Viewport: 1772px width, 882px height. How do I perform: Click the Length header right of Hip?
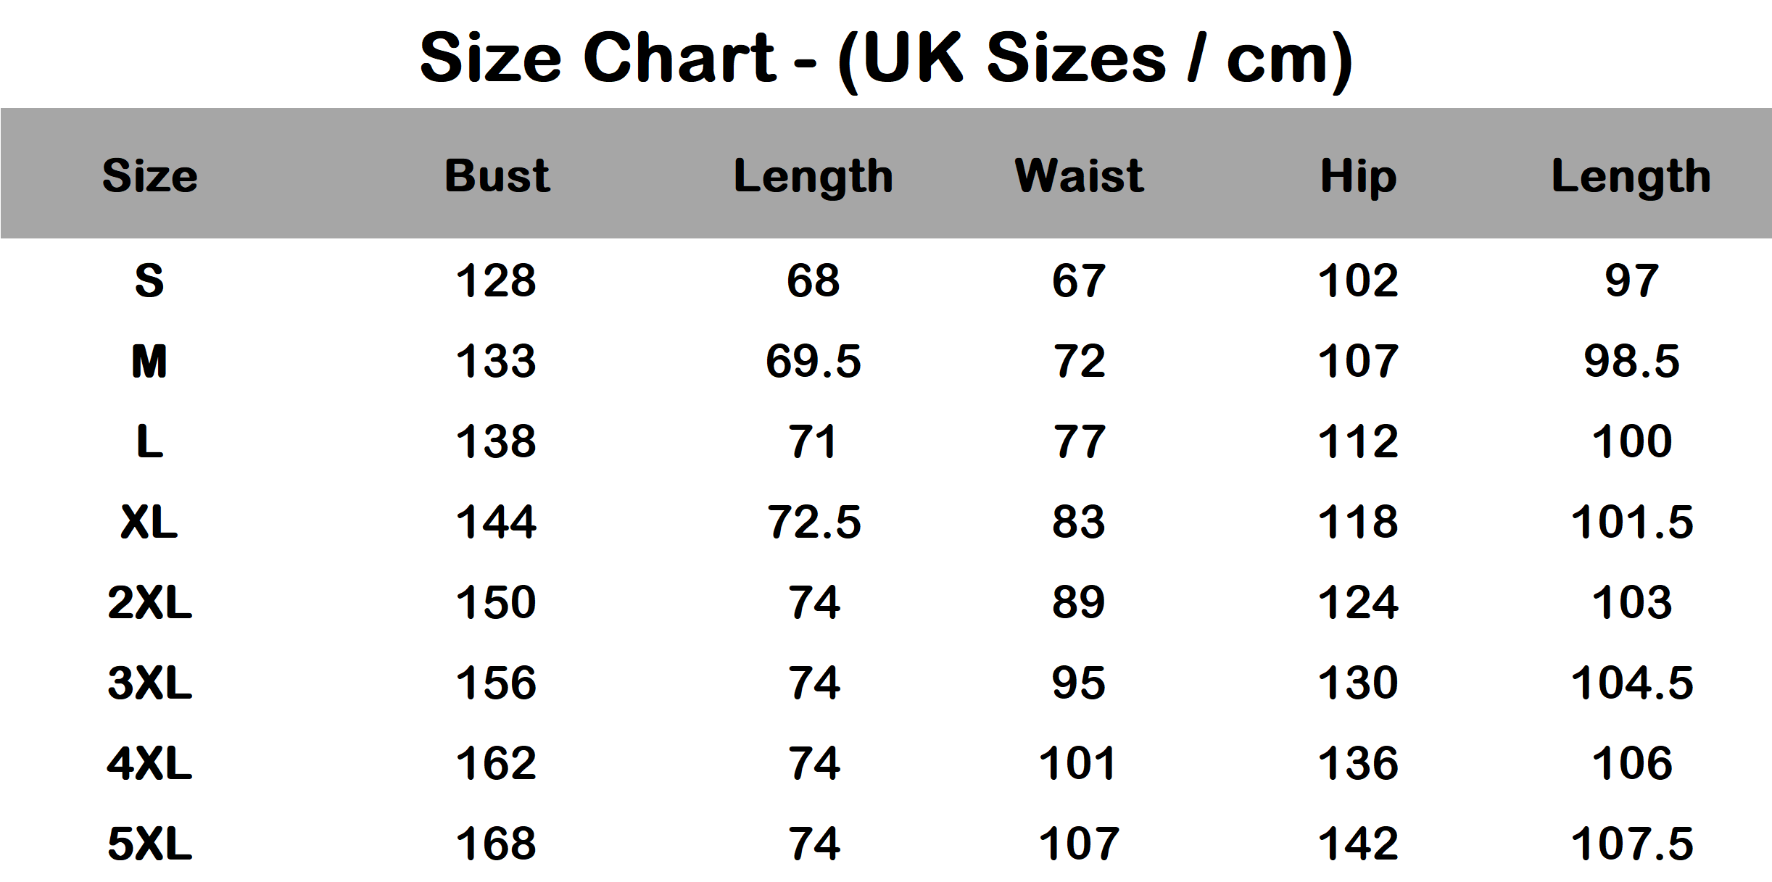tap(1631, 175)
